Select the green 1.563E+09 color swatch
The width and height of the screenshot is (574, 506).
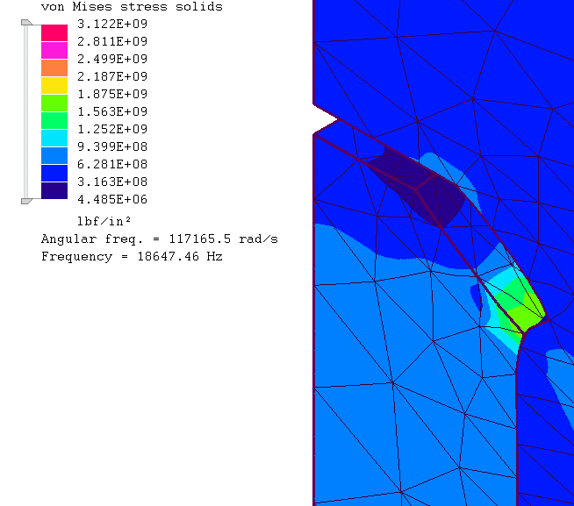[x=54, y=120]
